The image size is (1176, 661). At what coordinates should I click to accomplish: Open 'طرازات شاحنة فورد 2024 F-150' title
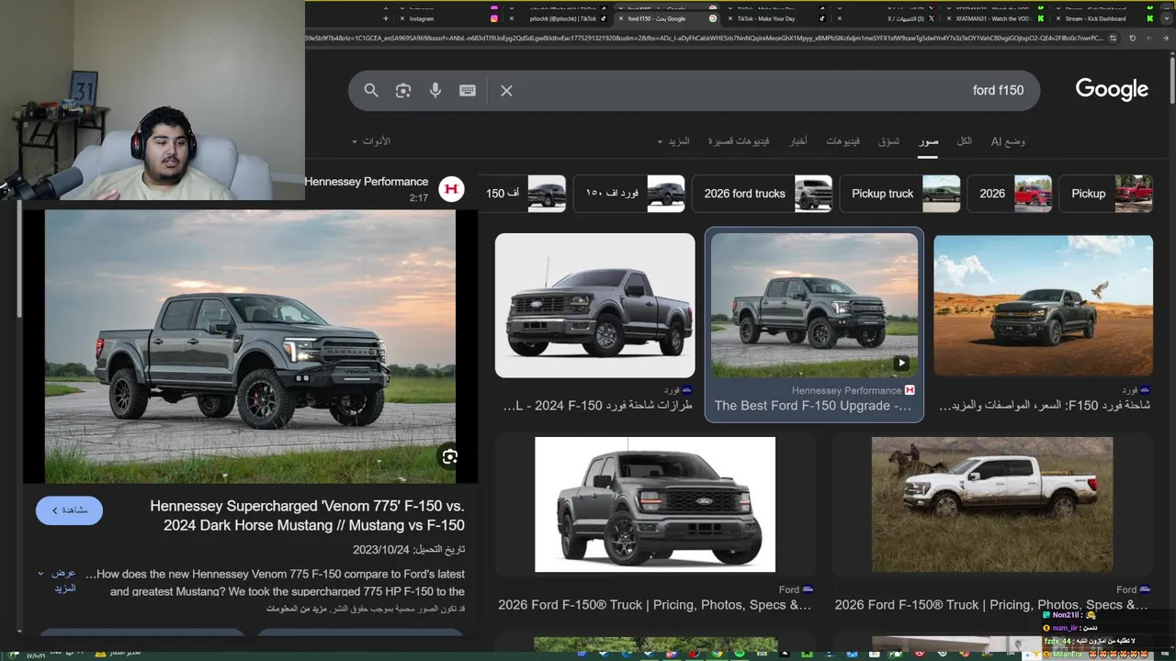598,405
